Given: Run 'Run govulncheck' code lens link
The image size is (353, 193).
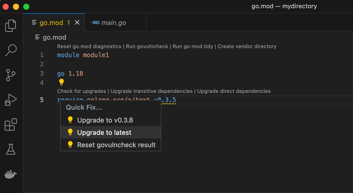Looking at the screenshot, I should point(147,46).
